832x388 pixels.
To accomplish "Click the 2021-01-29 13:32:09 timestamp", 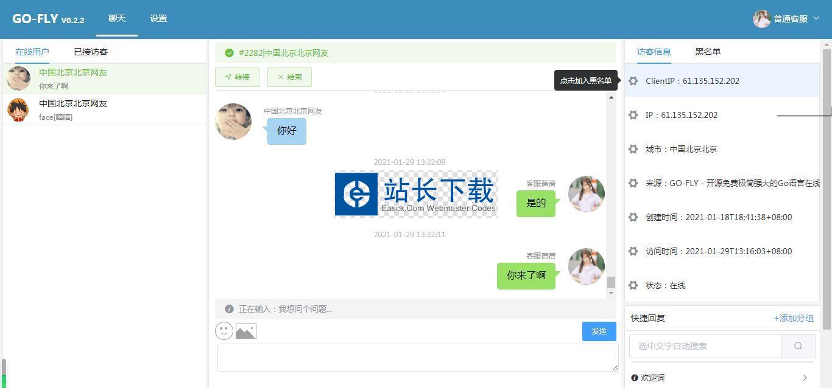I will point(409,162).
